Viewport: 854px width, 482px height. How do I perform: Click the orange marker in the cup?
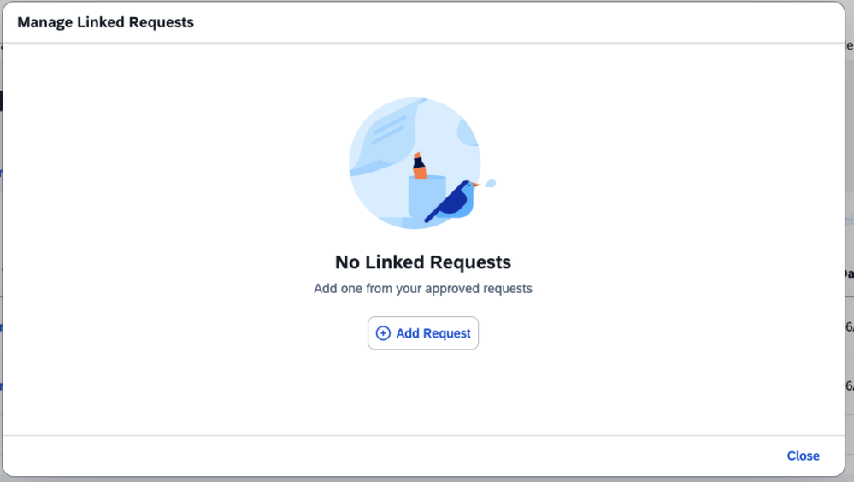tap(420, 166)
